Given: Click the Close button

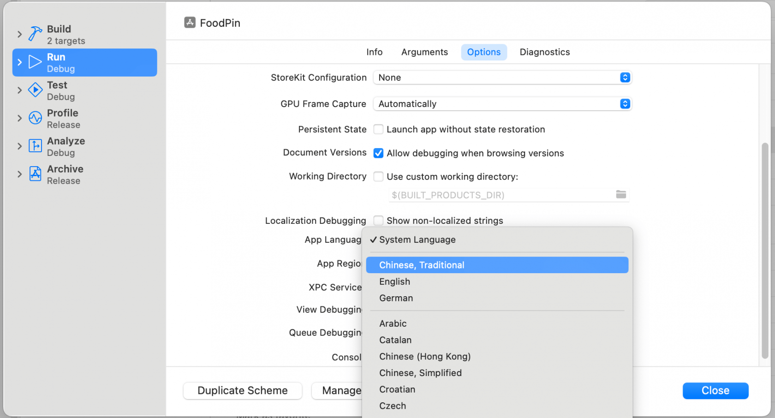Looking at the screenshot, I should [715, 391].
